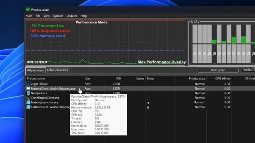Switch to the Active processes tab
255x143 pixels.
(x=57, y=70)
